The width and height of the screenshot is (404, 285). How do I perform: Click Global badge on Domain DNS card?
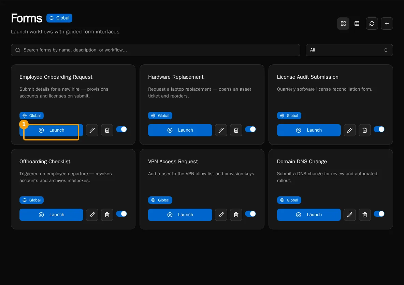(289, 200)
